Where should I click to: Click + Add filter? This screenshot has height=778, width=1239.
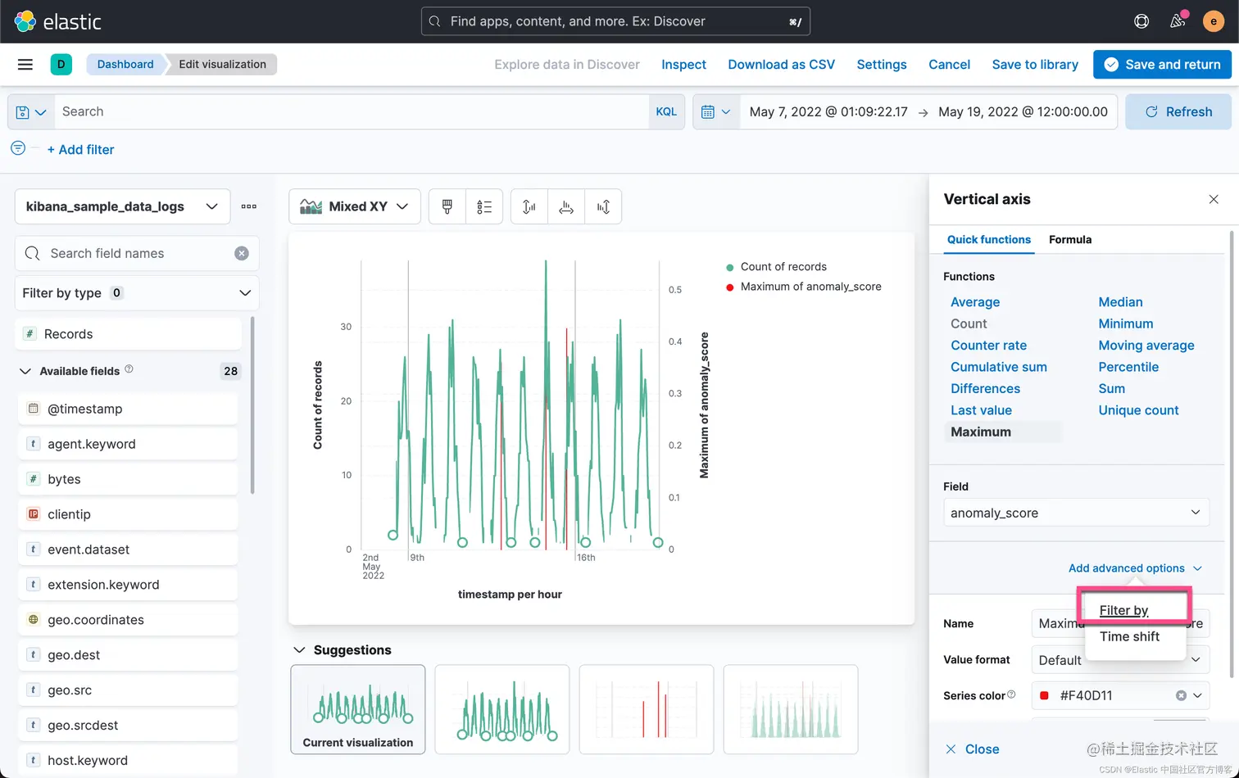coord(80,149)
